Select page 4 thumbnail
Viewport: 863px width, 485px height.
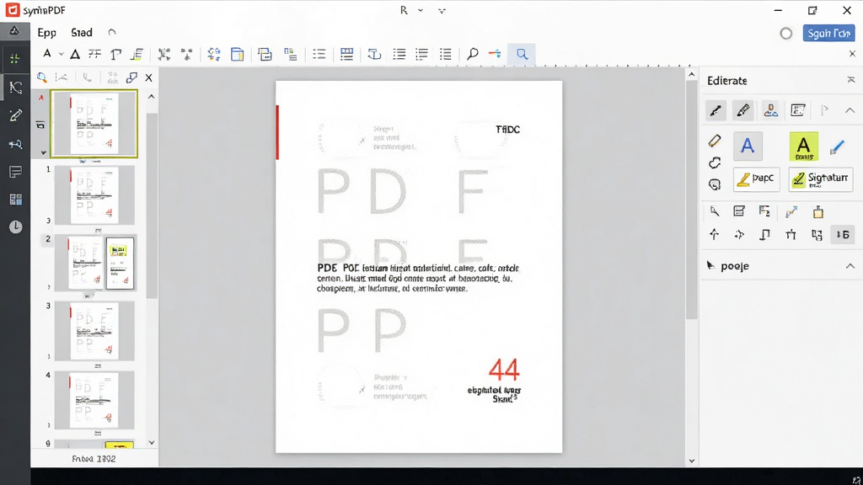coord(94,400)
